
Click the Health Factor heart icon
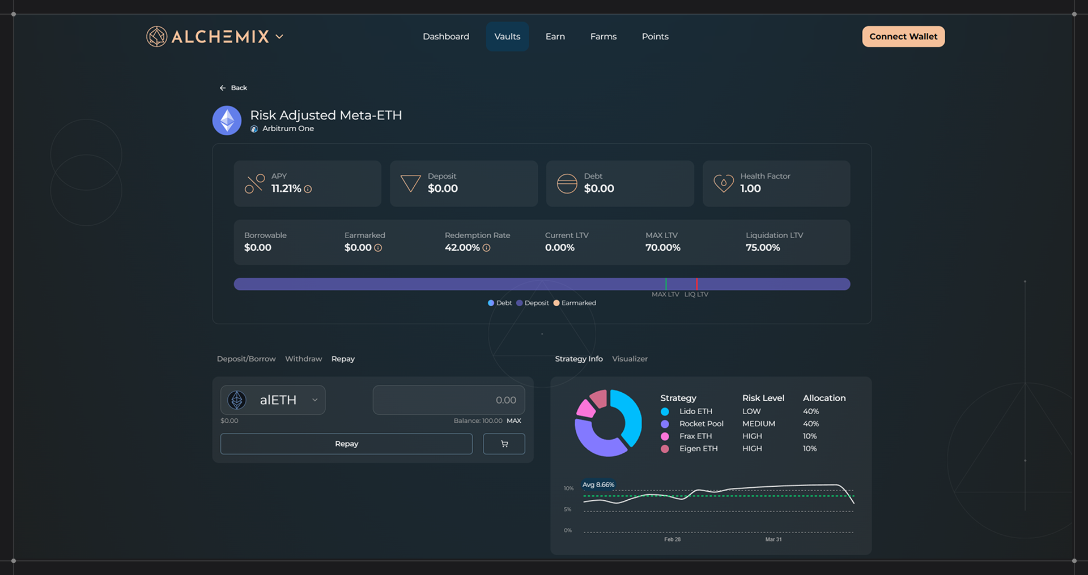click(723, 183)
